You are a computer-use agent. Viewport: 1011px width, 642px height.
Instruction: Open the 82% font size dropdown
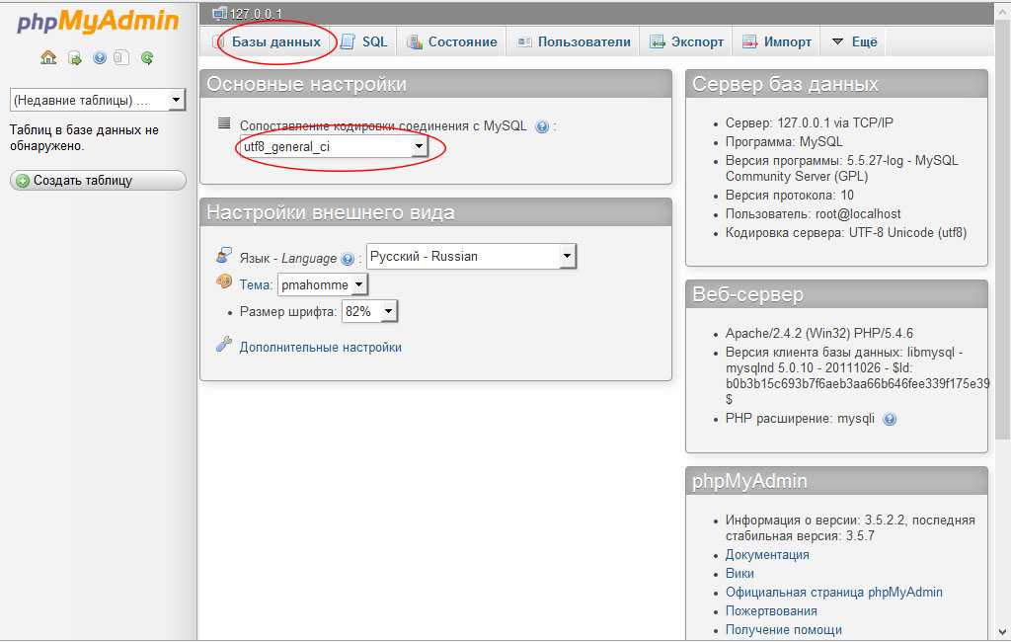tap(370, 312)
